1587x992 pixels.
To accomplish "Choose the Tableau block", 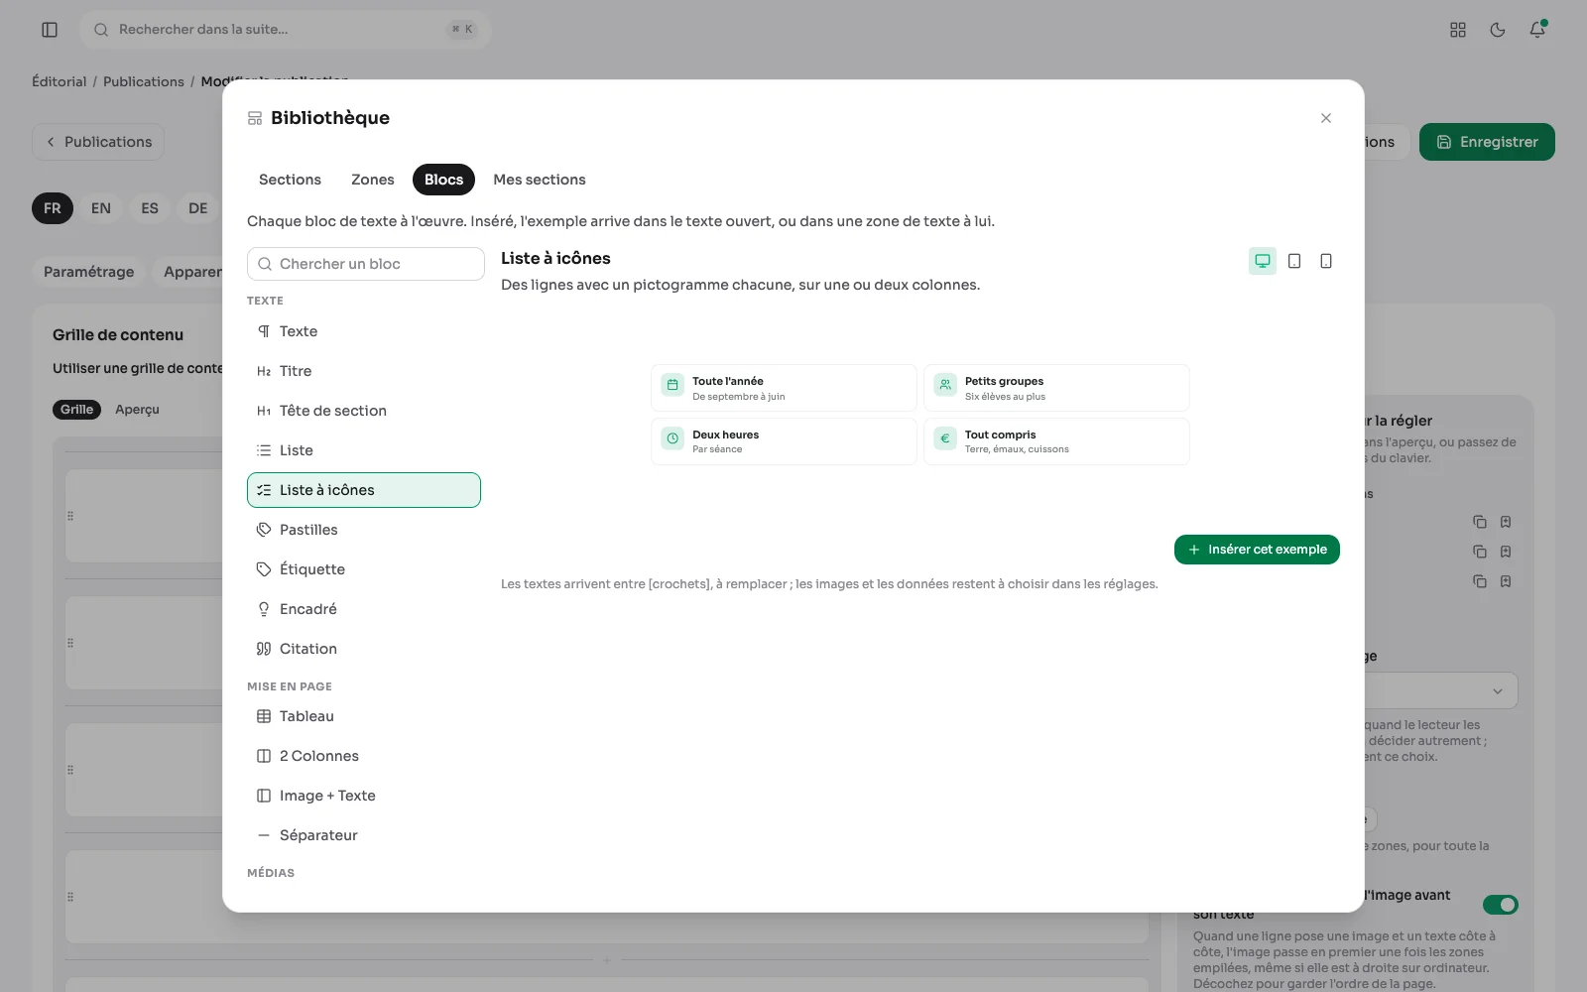I will tap(364, 716).
